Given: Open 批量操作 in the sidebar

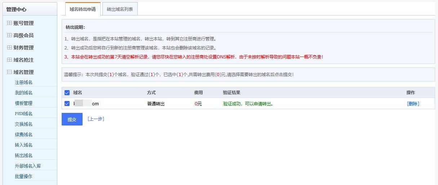Looking at the screenshot, I should click(24, 177).
